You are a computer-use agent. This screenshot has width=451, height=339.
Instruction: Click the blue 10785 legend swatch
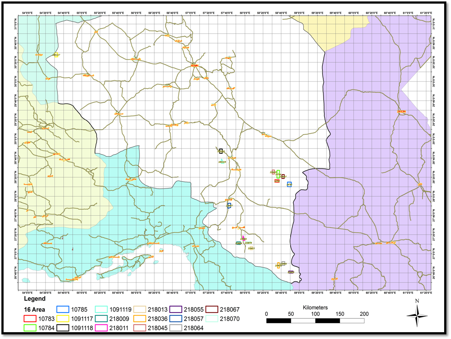point(63,309)
